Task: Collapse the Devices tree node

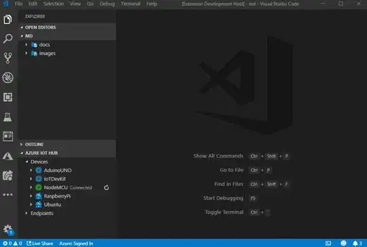Action: tap(27, 161)
